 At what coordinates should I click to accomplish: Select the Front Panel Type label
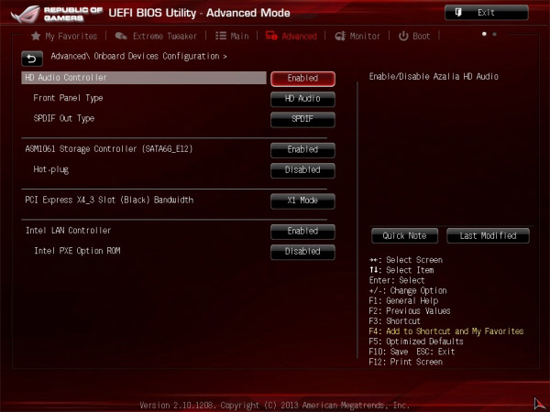pyautogui.click(x=68, y=98)
